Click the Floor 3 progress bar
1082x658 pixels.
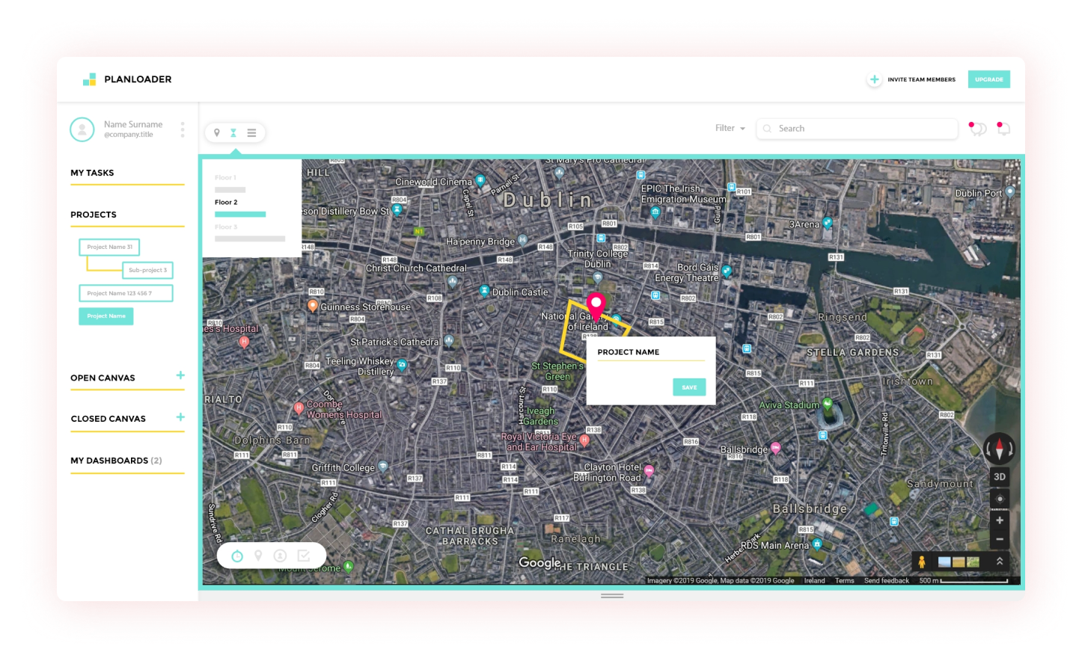coord(250,239)
